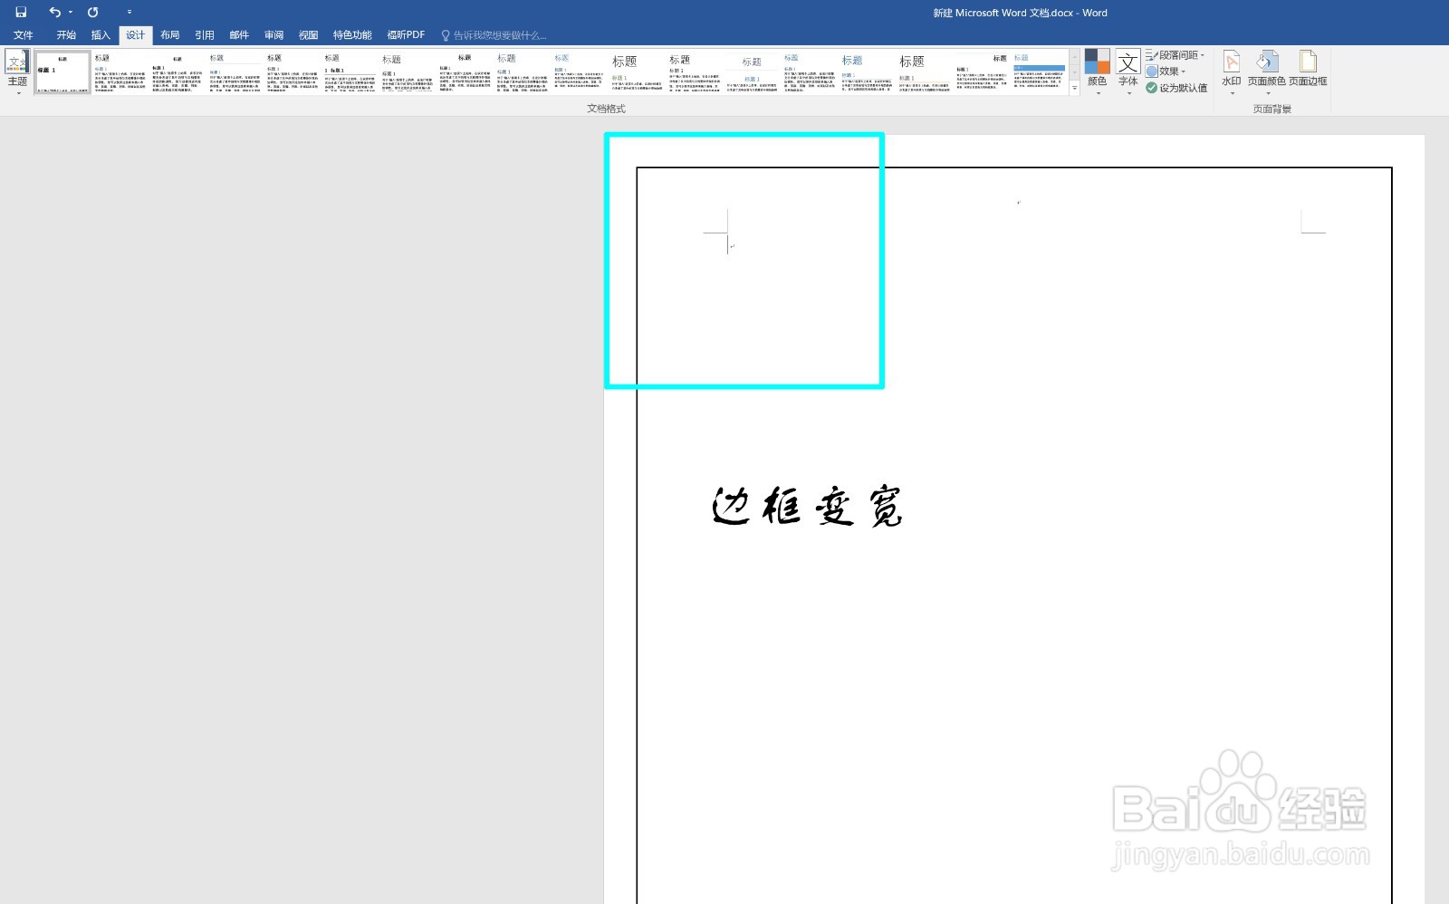
Task: Select the first highlighted document format thumbnail
Action: pyautogui.click(x=62, y=72)
